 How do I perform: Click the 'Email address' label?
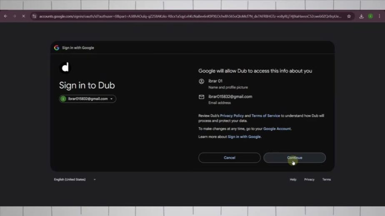pyautogui.click(x=220, y=103)
